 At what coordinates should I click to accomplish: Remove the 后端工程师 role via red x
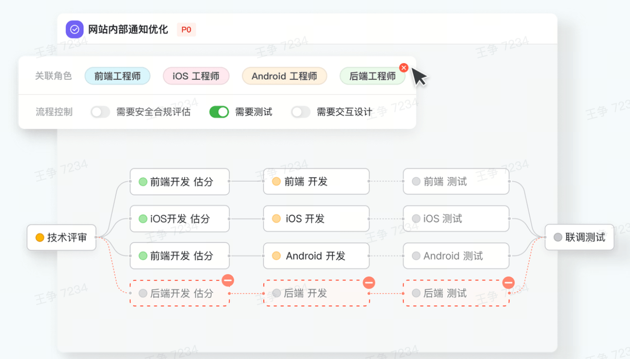(404, 68)
